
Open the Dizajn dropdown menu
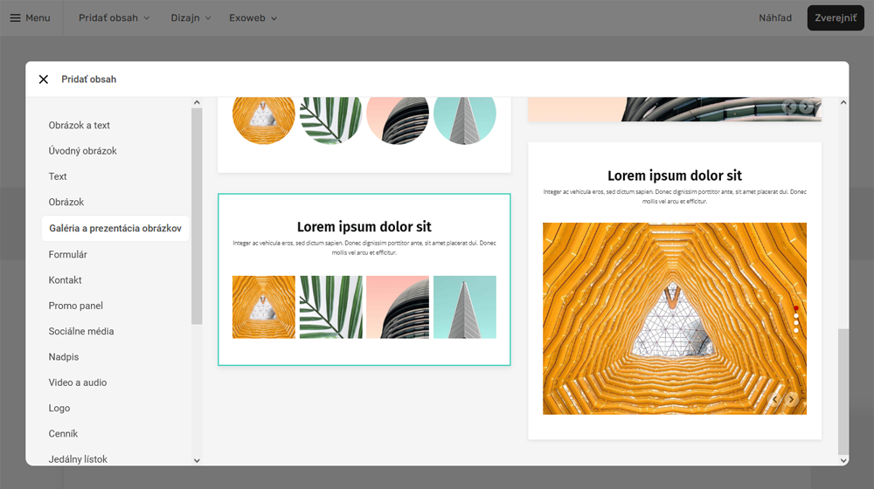pyautogui.click(x=191, y=17)
